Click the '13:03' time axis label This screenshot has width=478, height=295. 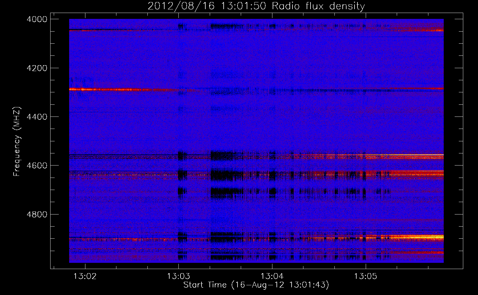point(178,276)
